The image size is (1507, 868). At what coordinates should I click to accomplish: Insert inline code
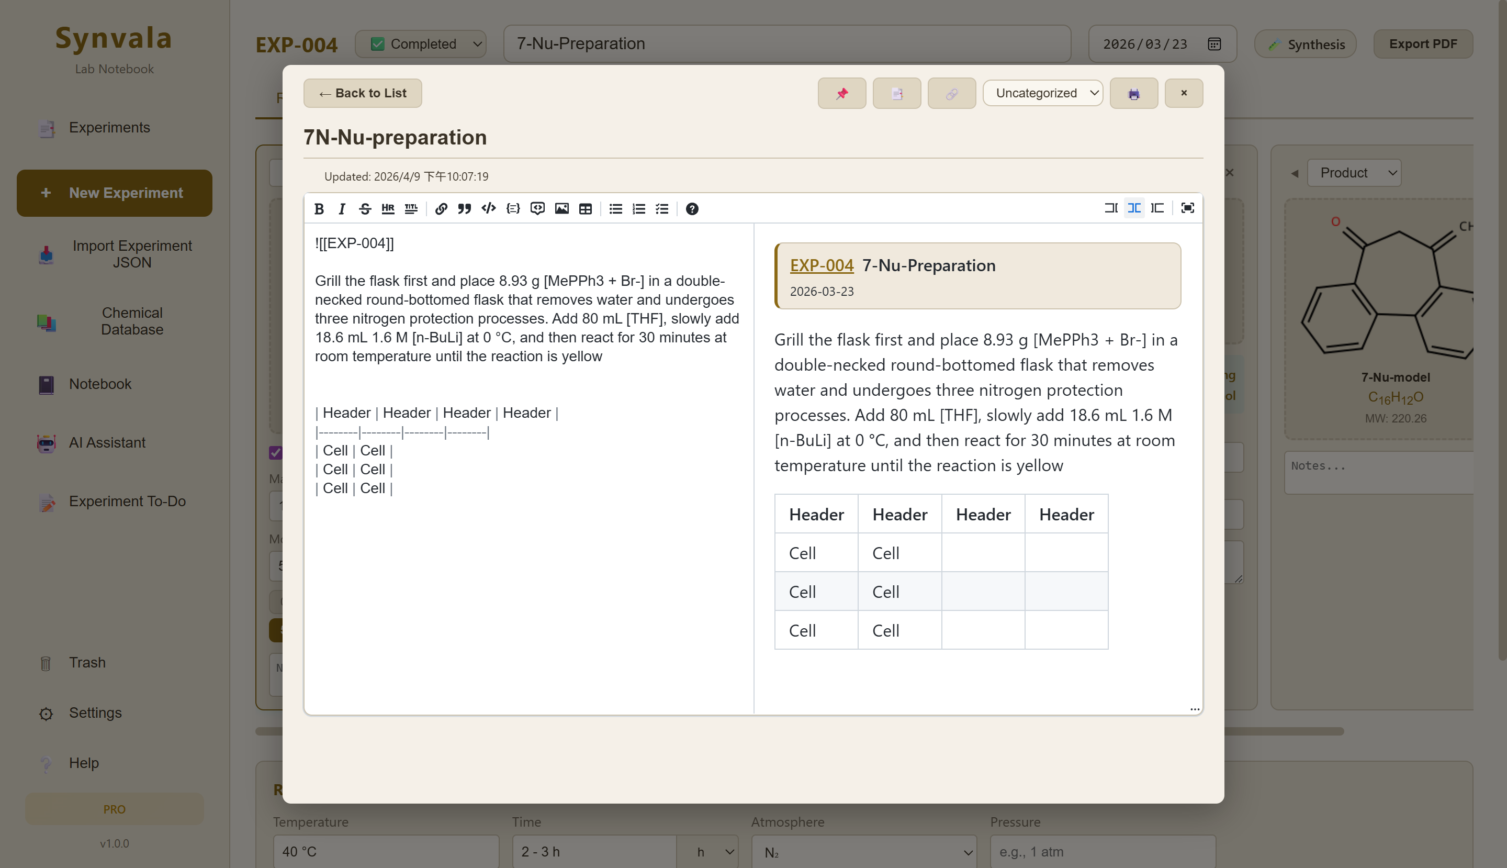click(489, 209)
